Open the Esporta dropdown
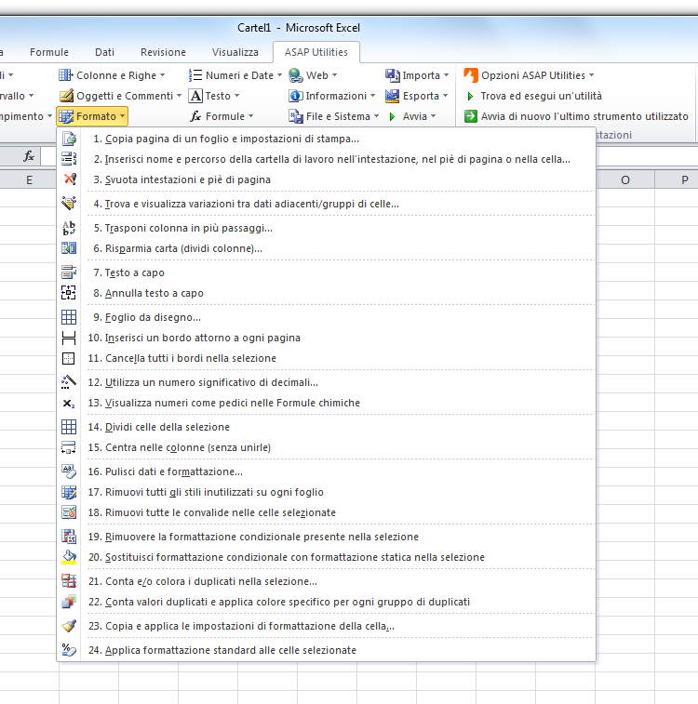This screenshot has height=704, width=698. coord(417,96)
